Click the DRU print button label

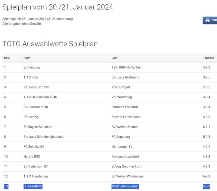[214, 21]
